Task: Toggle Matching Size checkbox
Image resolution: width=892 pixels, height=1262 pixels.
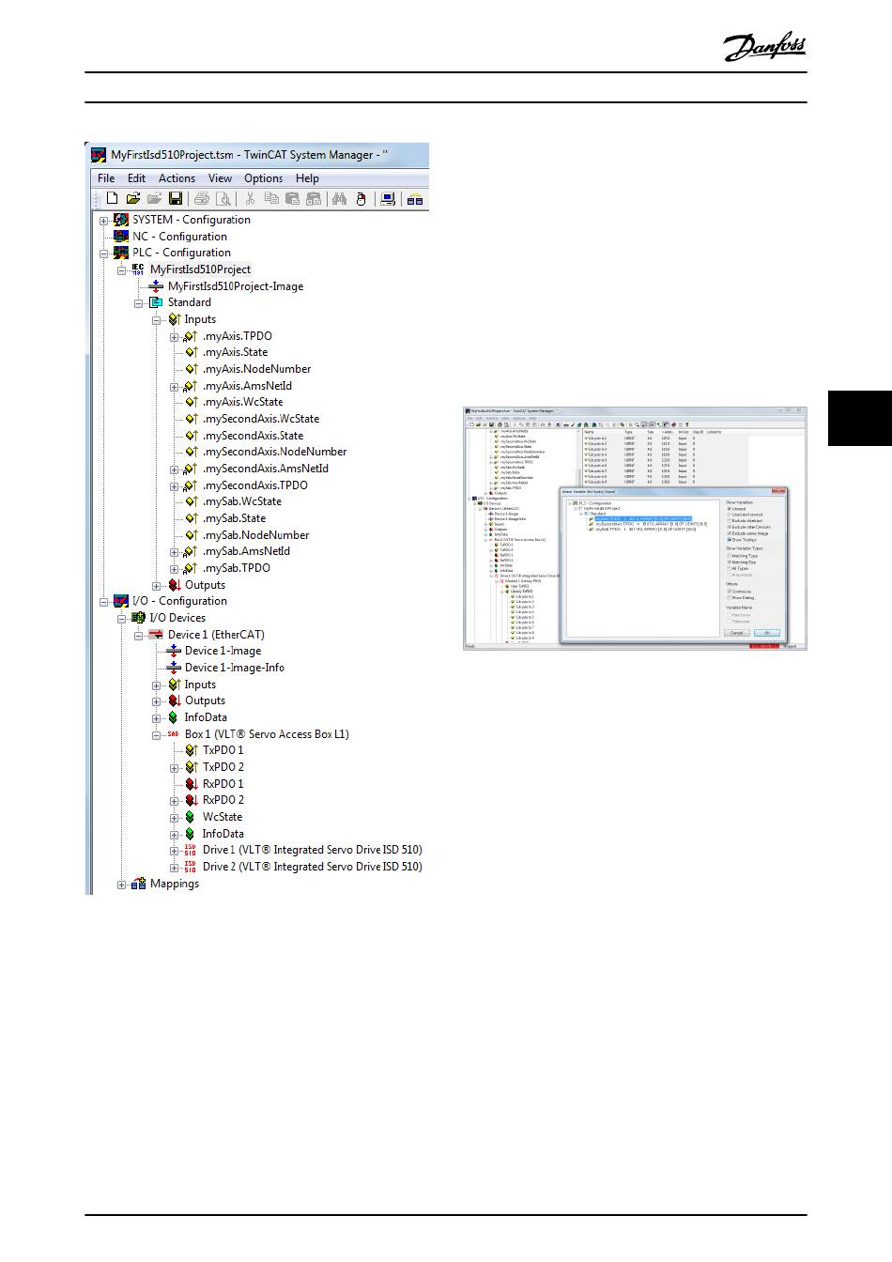Action: pos(731,562)
